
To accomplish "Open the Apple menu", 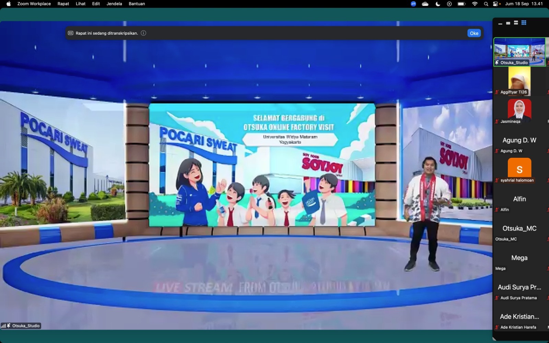I will pos(9,4).
